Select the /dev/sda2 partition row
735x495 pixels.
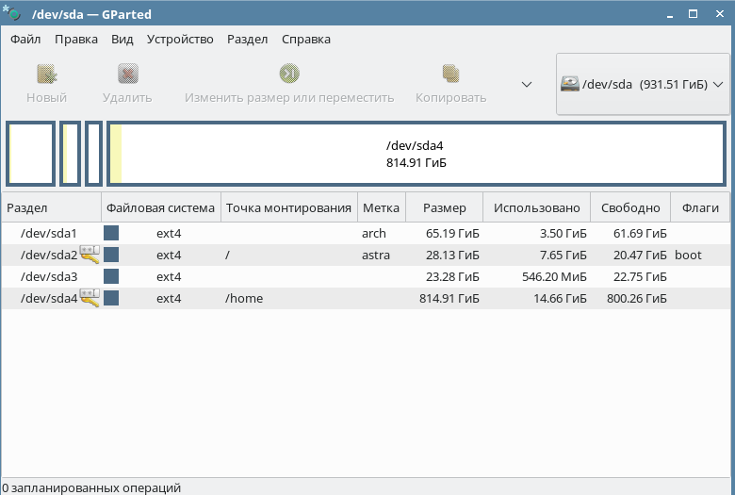[366, 255]
